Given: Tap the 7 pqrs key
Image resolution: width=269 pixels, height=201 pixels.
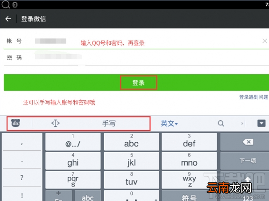Looking at the screenshot, I should click(x=73, y=180).
